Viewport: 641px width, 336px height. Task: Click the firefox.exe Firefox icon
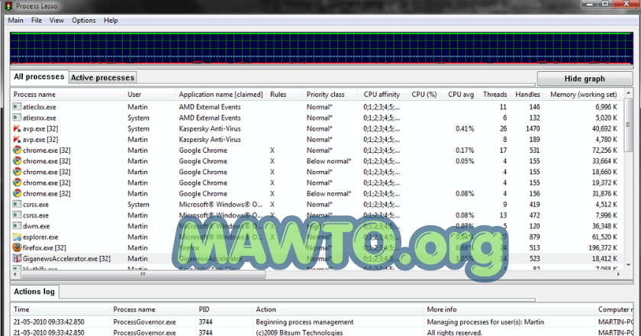click(x=17, y=247)
